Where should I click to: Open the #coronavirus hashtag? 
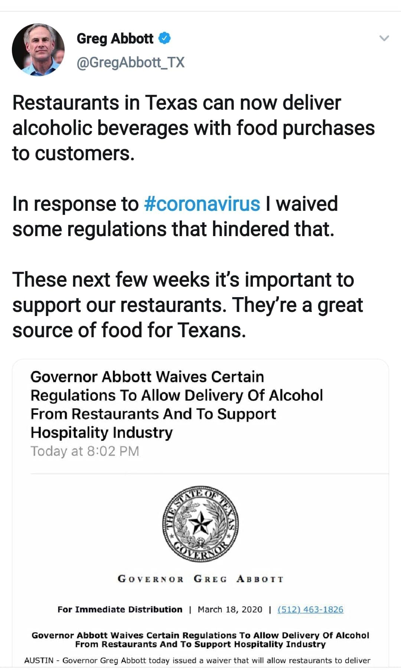point(202,204)
